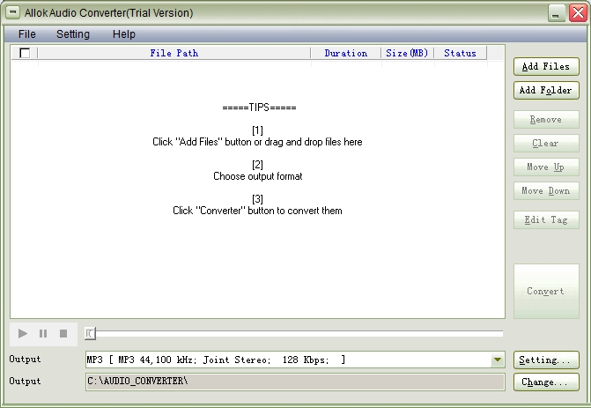The image size is (591, 408).
Task: Click the Move Up button
Action: (x=546, y=167)
